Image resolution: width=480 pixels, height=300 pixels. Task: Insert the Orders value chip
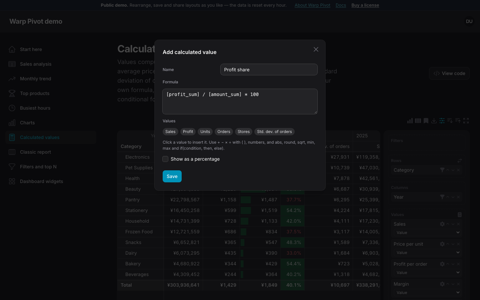coord(224,132)
